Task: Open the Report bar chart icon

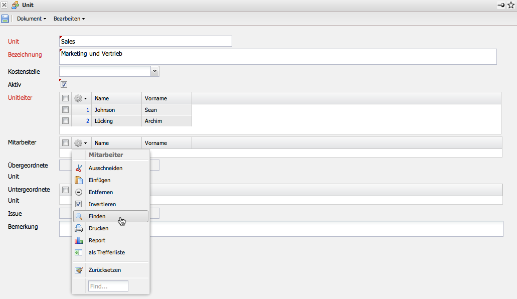Action: coord(78,240)
